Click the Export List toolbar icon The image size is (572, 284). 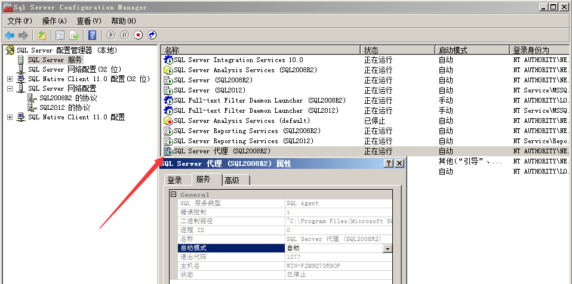click(x=74, y=35)
